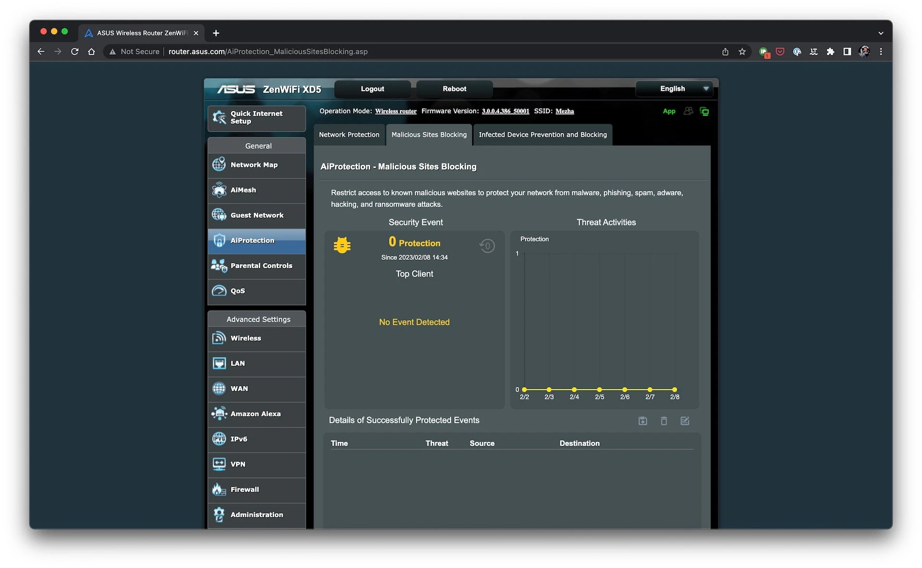Viewport: 922px width, 568px height.
Task: Click the Mezha SSID link
Action: pyautogui.click(x=565, y=111)
